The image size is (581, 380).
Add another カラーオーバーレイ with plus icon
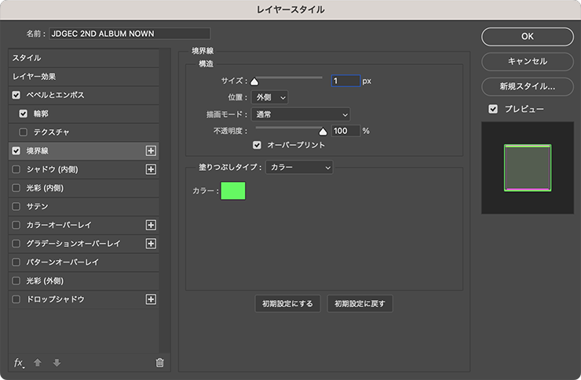(152, 226)
